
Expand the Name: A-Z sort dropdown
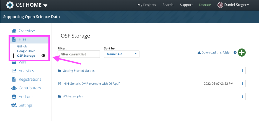coord(122,54)
